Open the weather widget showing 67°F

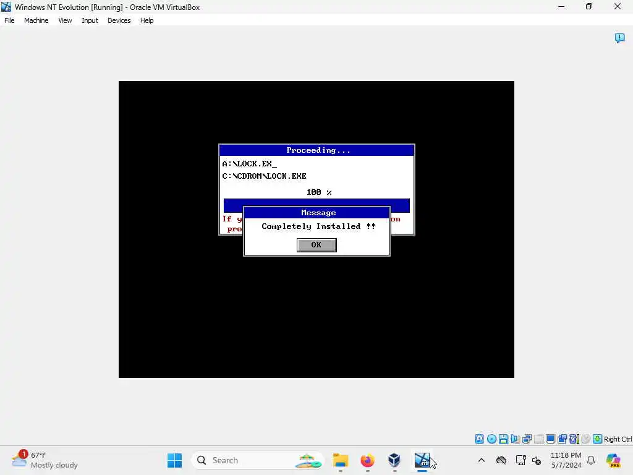45,460
